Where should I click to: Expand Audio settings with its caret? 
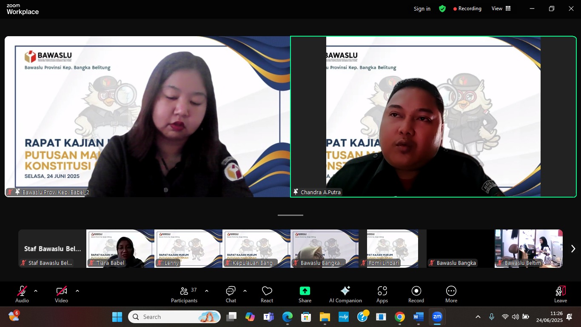coord(35,290)
